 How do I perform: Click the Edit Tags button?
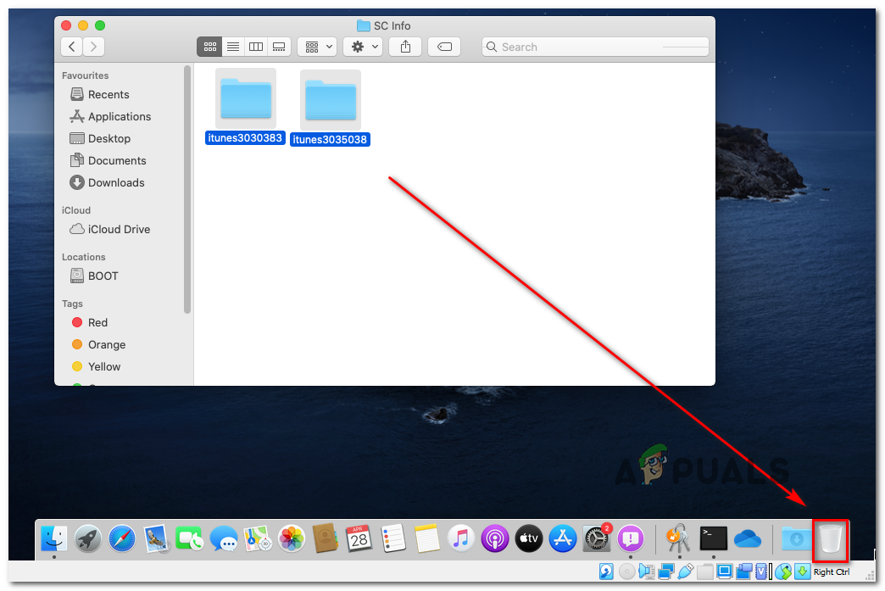[444, 47]
